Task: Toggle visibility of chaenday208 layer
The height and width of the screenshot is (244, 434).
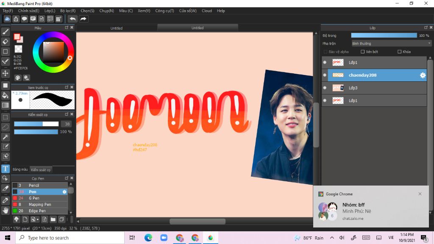Action: click(x=325, y=75)
